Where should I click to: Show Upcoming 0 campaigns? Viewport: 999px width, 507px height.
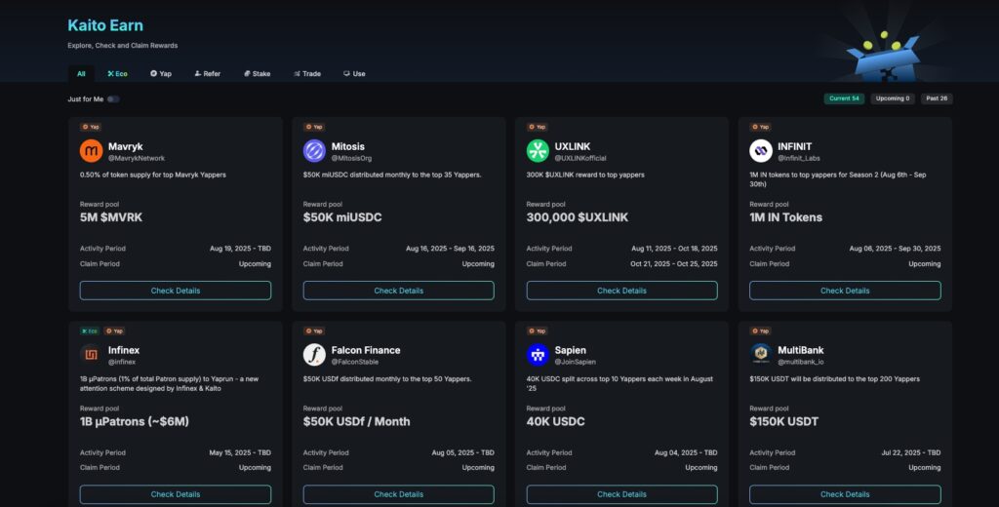[x=893, y=98]
